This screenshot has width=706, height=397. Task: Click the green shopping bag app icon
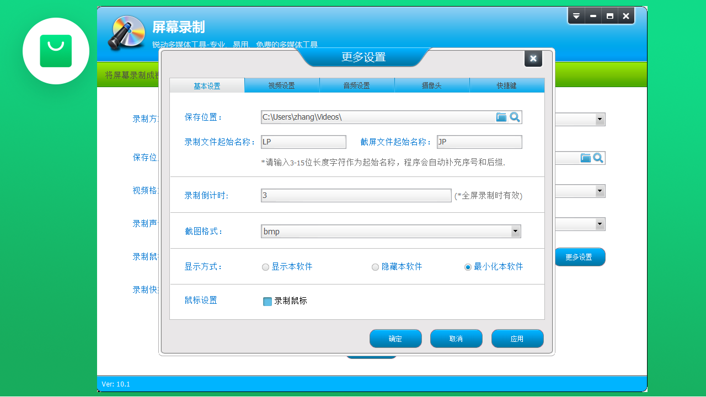pyautogui.click(x=56, y=51)
